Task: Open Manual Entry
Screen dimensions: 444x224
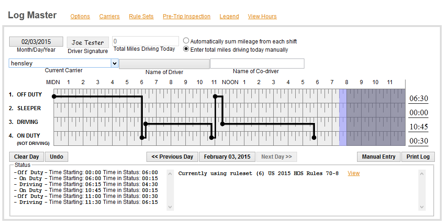Action: click(x=379, y=157)
